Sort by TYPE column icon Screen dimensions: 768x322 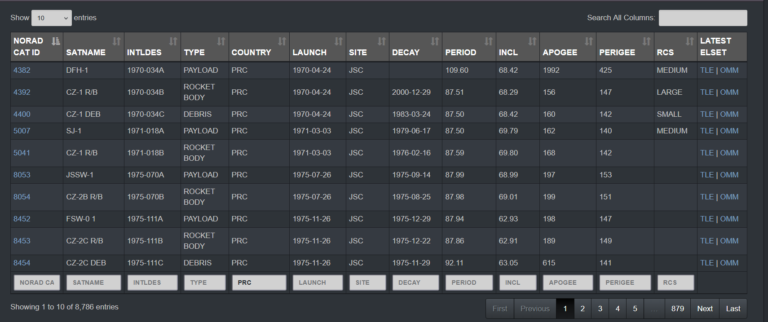(x=221, y=41)
